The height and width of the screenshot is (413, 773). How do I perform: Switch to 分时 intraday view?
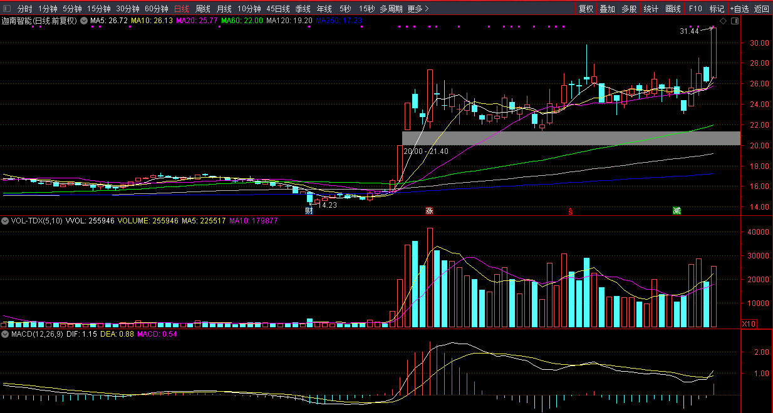tap(24, 9)
